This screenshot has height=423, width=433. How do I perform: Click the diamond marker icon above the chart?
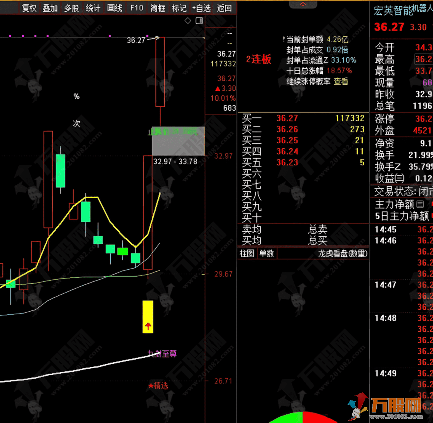[188, 20]
